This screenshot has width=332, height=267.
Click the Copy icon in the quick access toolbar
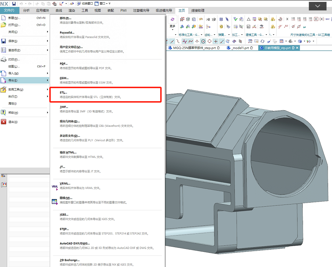[x=43, y=4]
